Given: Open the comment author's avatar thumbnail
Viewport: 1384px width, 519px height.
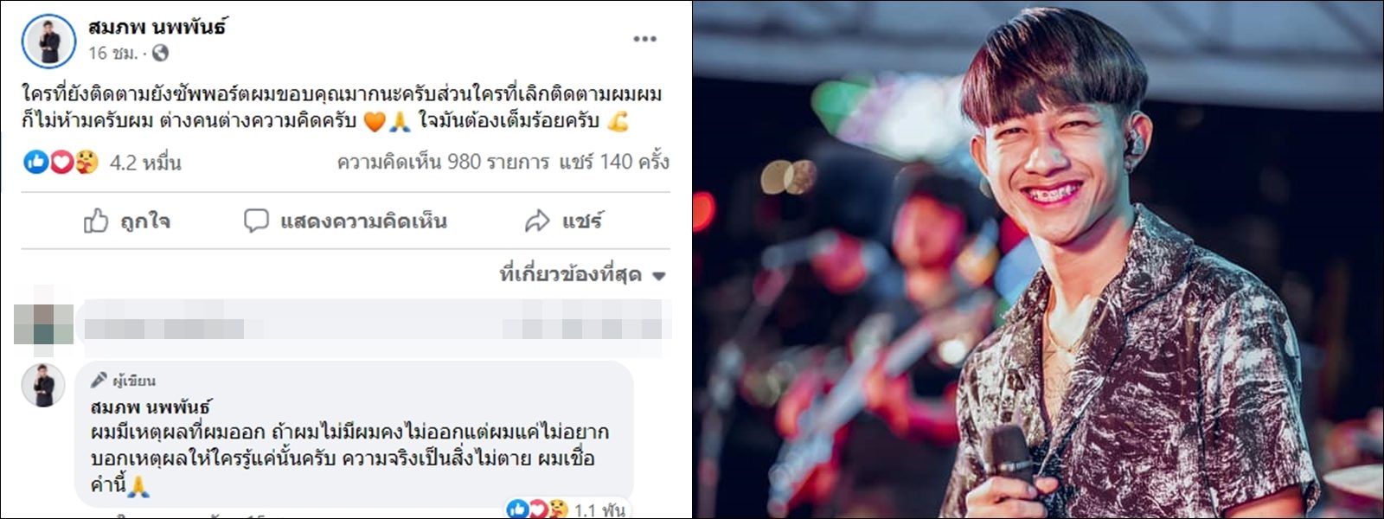Looking at the screenshot, I should point(43,385).
